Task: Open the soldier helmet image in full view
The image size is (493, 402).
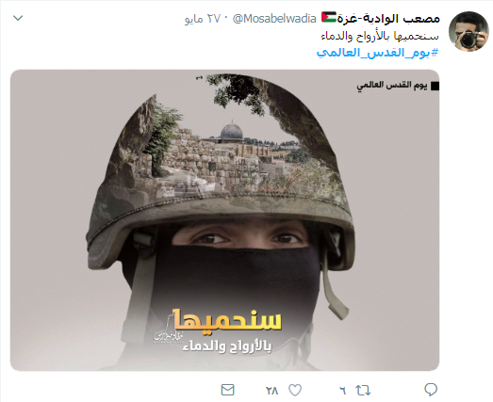Action: (224, 220)
